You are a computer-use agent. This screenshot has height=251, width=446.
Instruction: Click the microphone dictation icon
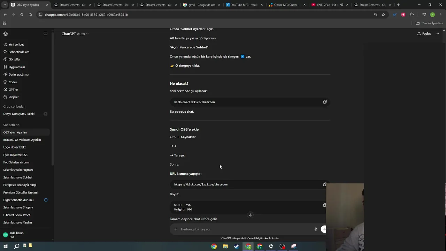(316, 229)
